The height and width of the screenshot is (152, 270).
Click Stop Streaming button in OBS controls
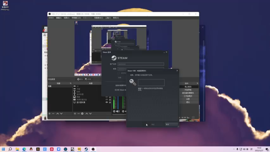click(x=188, y=87)
